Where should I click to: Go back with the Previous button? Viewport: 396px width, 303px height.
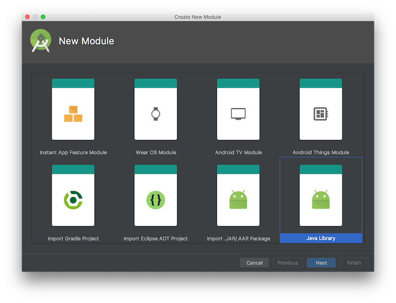288,263
